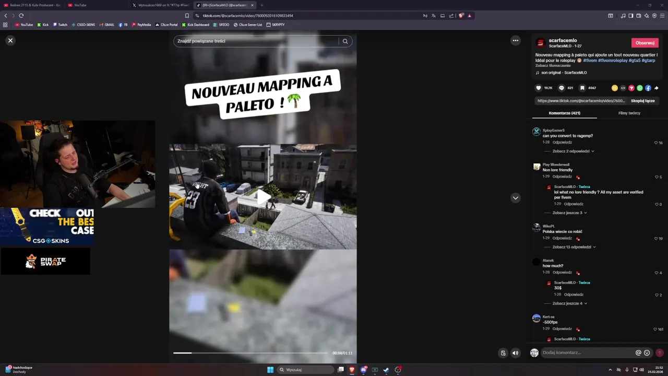Insert mention with @ icon

(638, 353)
